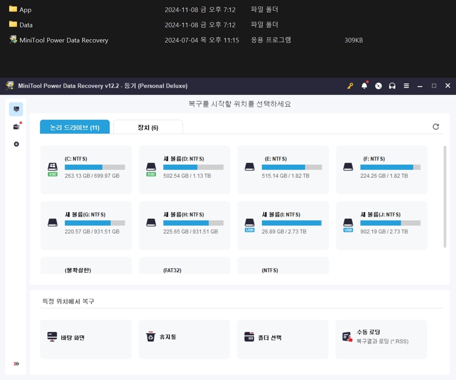Image resolution: width=456 pixels, height=380 pixels.
Task: Open the headset support icon
Action: (x=392, y=86)
